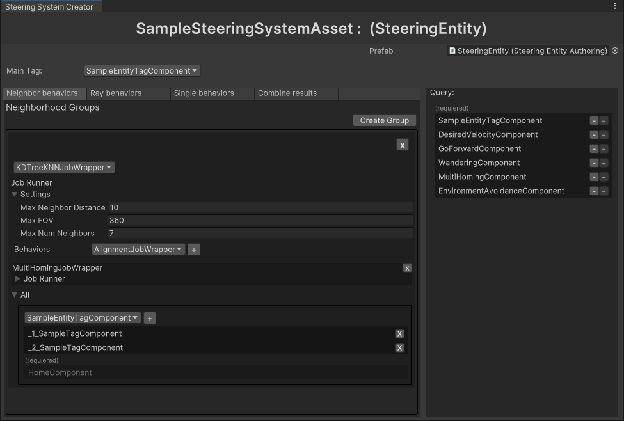Open the AlignmentJobWrapper behaviors dropdown
Screen dimensions: 624x421
point(138,250)
